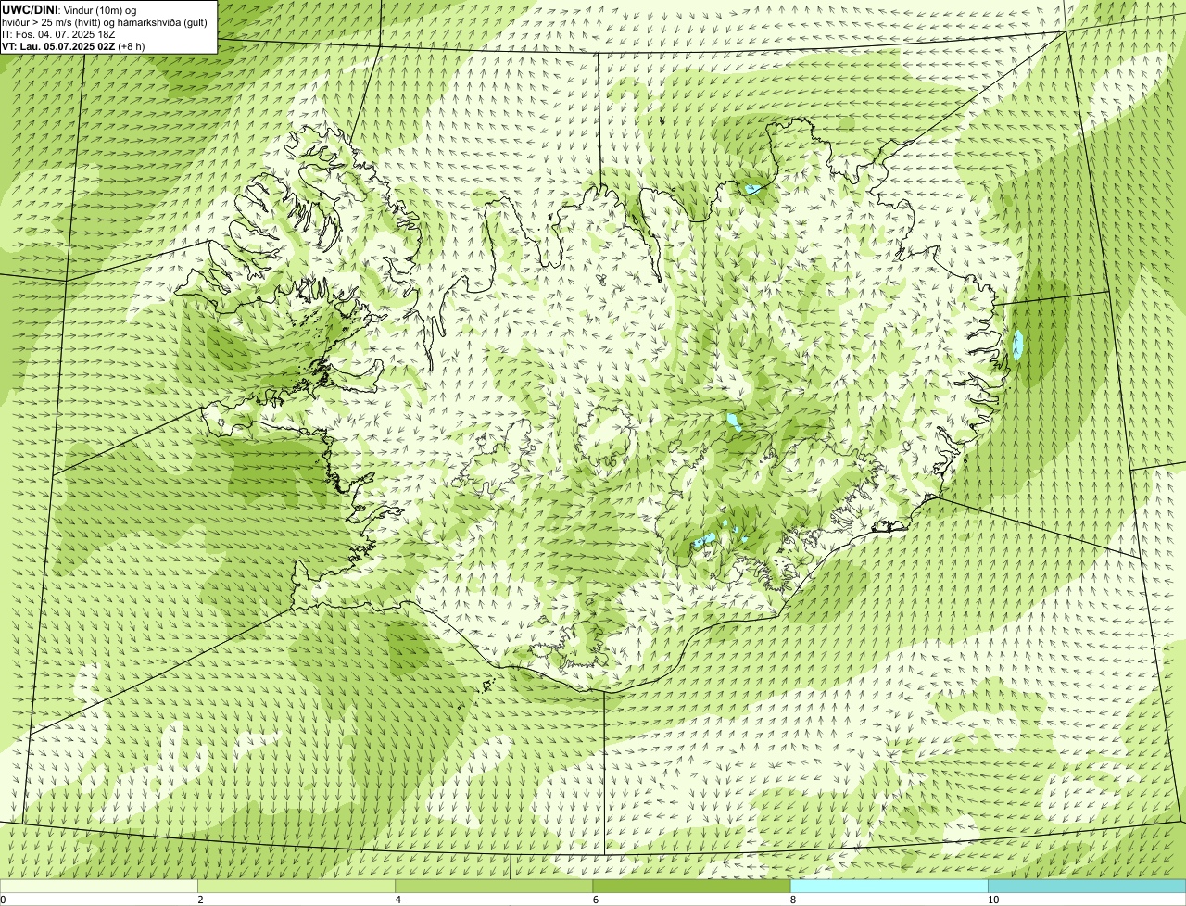Viewport: 1186px width, 906px height.
Task: Click the teal legend segment above 10 m/s
Action: (x=1087, y=887)
